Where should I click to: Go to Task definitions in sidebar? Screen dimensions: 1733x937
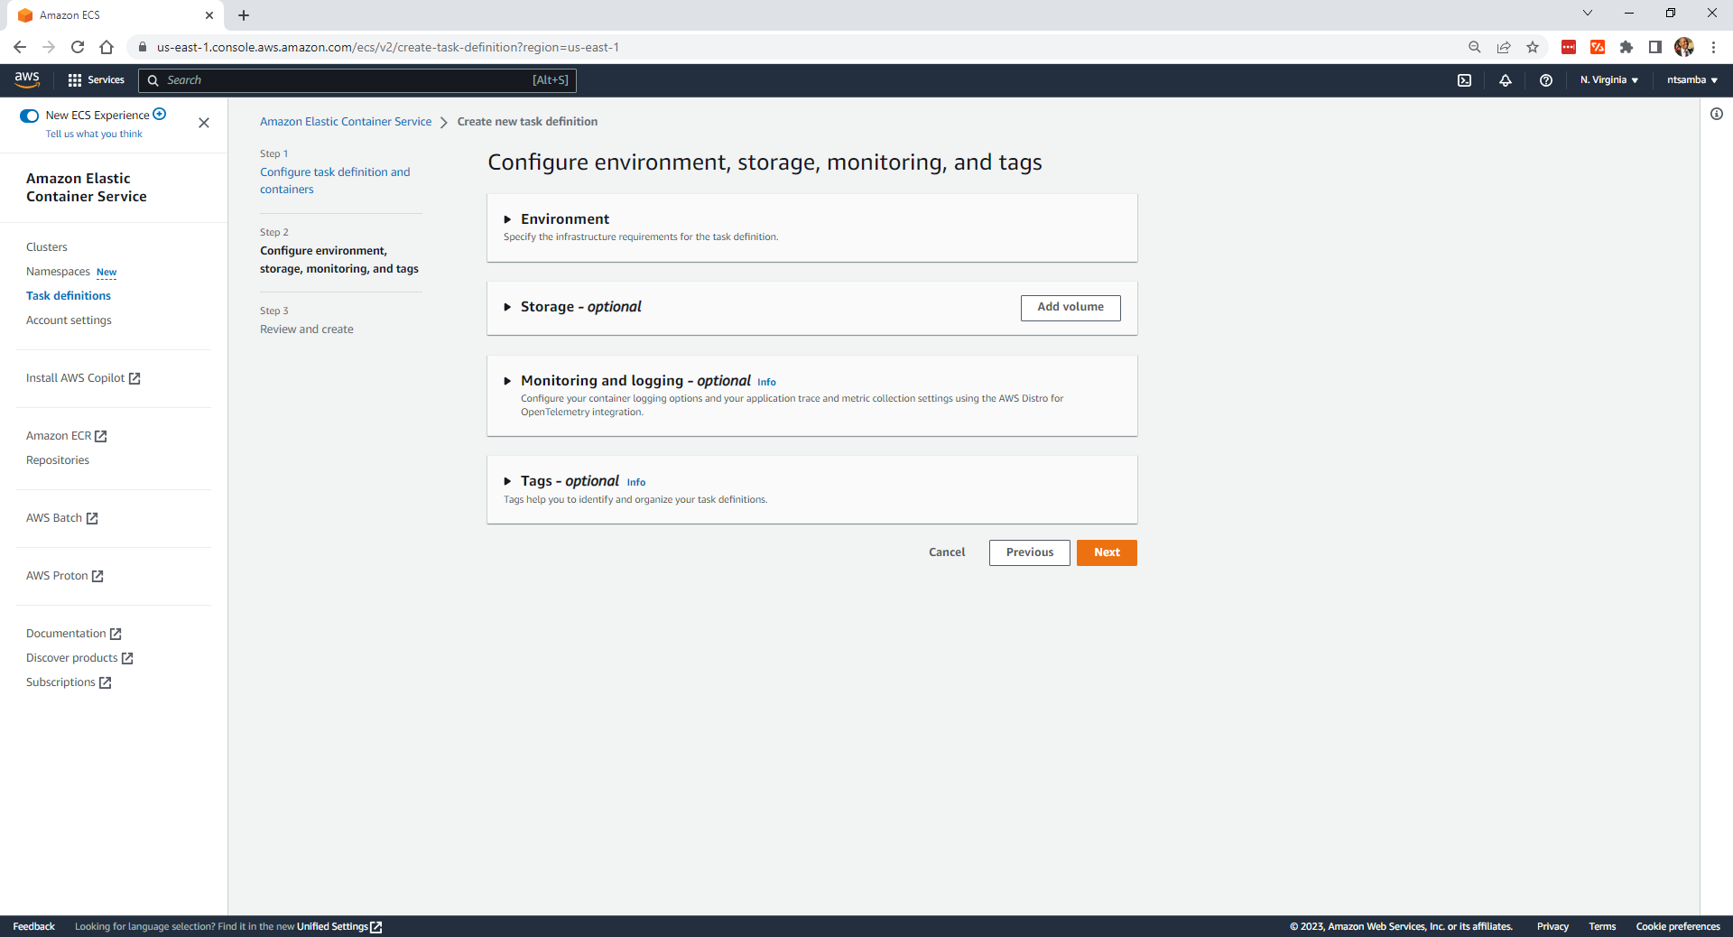coord(69,296)
